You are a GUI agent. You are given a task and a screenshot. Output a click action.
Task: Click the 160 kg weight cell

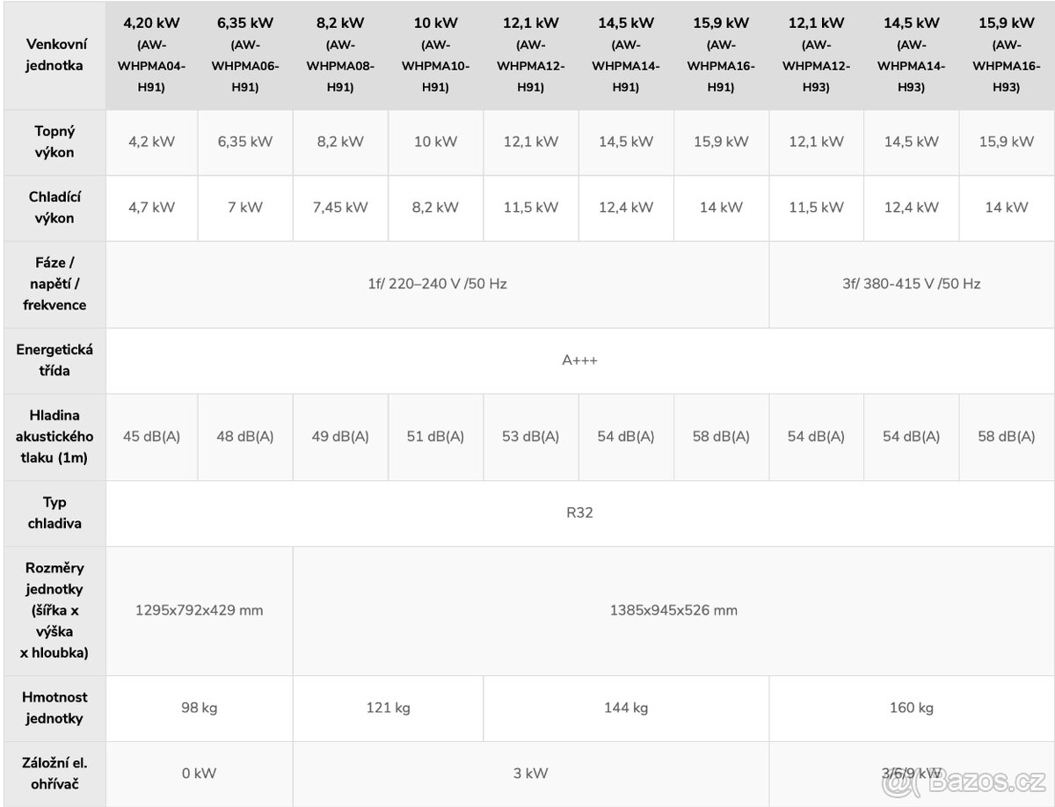[x=911, y=708]
